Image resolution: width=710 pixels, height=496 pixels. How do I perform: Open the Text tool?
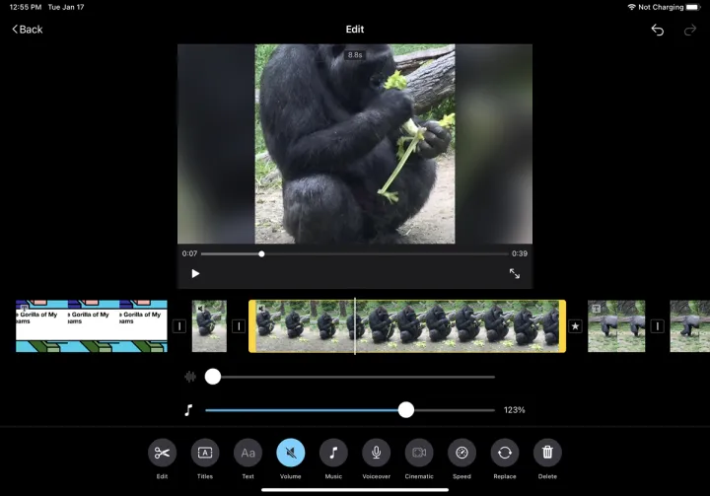pyautogui.click(x=248, y=453)
